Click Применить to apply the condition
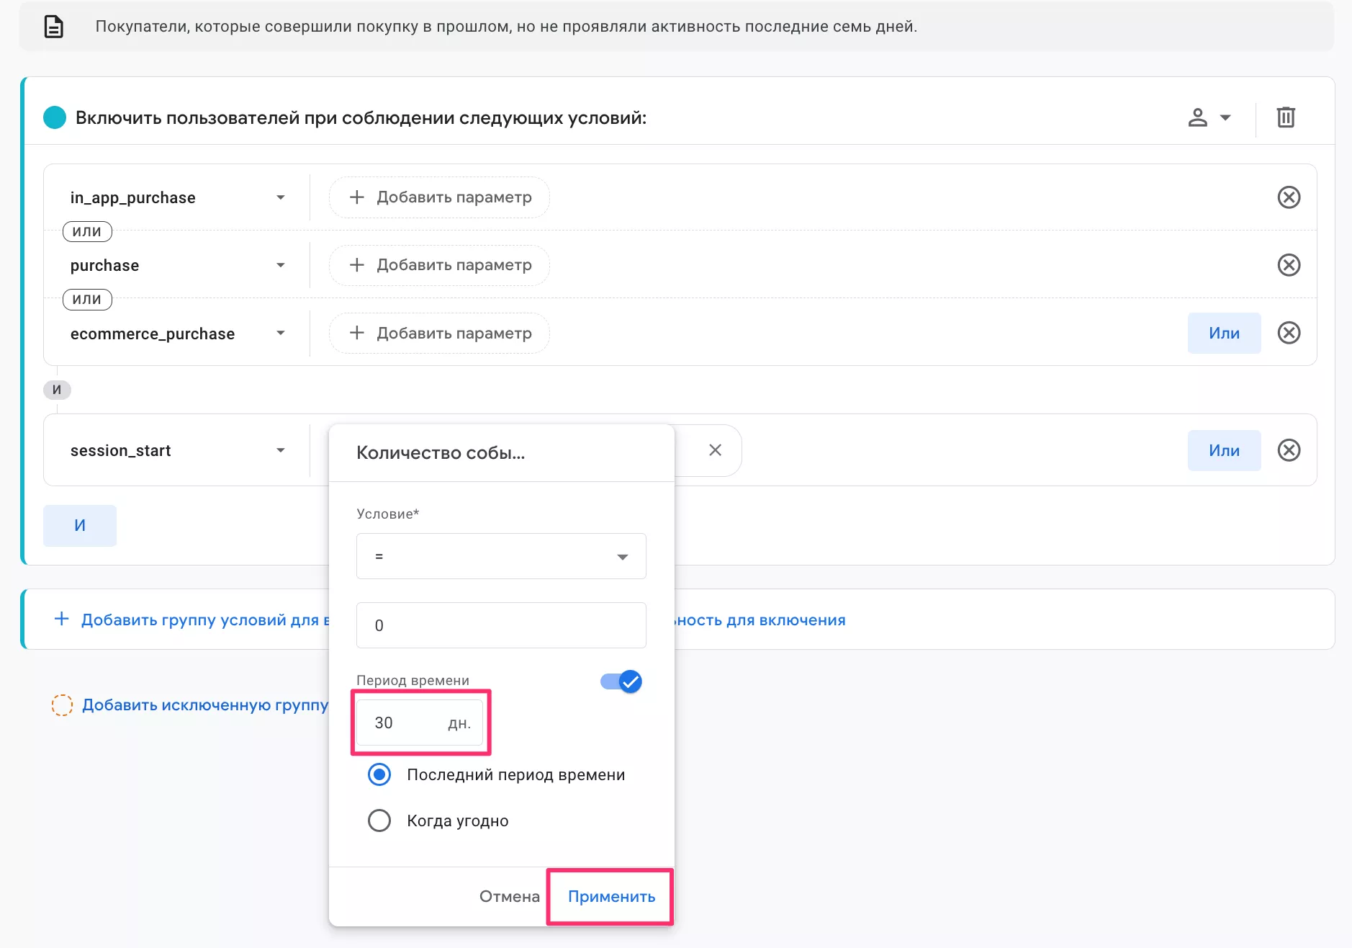Screen dimensions: 1352x948 click(611, 897)
